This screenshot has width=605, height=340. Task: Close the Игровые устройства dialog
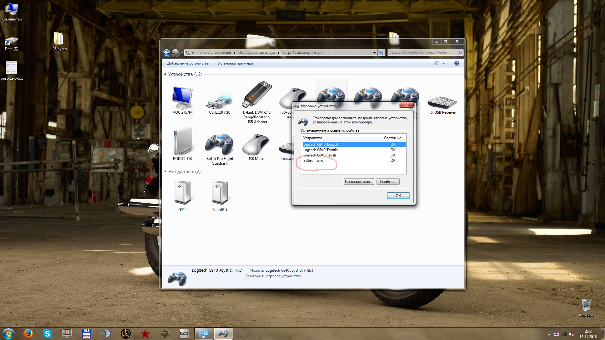point(406,105)
